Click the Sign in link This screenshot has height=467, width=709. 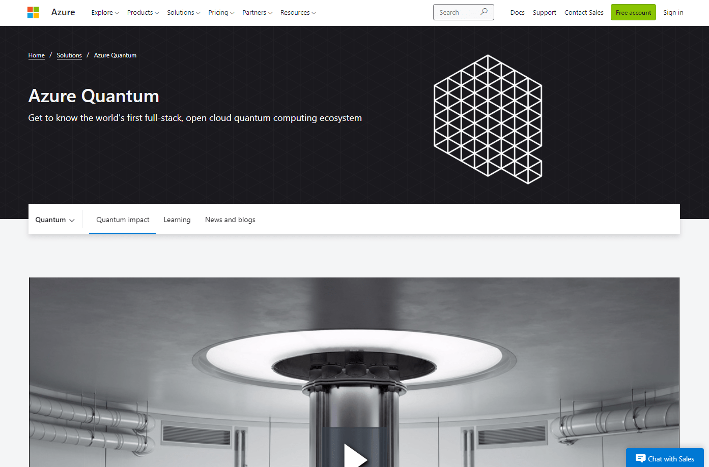coord(673,12)
